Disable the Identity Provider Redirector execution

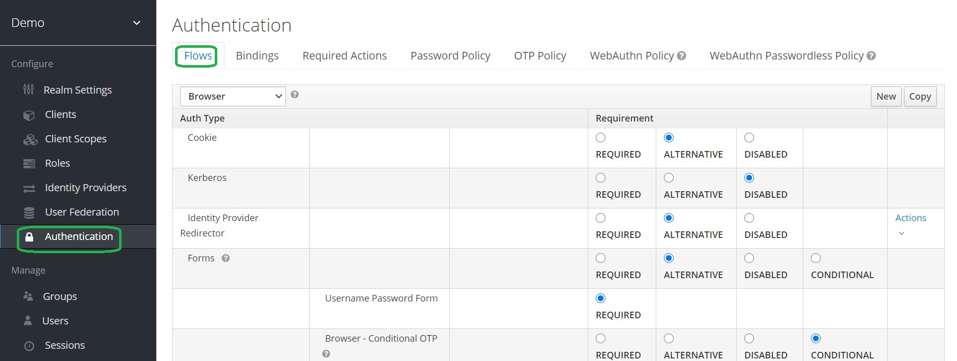coord(749,218)
